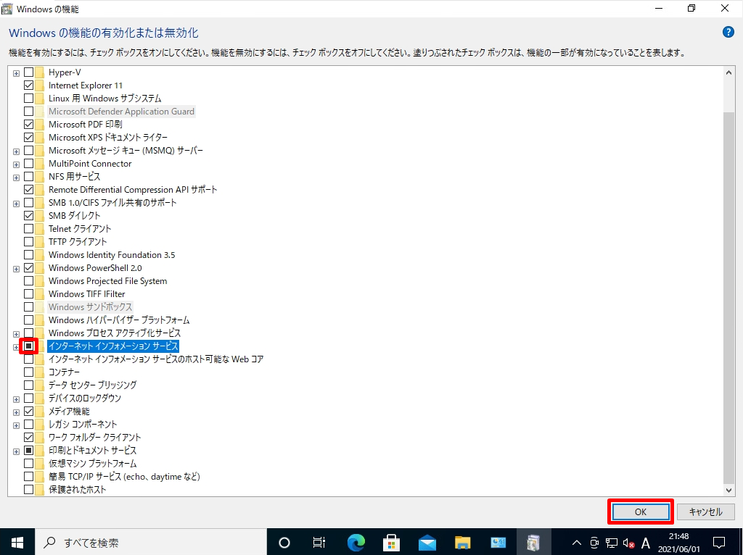Select Remote Differential Compression API サポート row
The width and height of the screenshot is (743, 555).
pos(133,189)
